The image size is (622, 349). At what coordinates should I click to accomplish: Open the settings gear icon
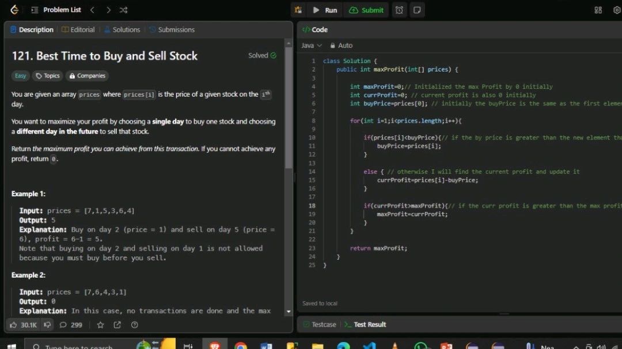click(617, 10)
